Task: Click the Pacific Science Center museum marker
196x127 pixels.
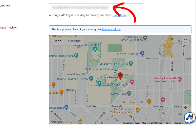Action: (x=99, y=84)
